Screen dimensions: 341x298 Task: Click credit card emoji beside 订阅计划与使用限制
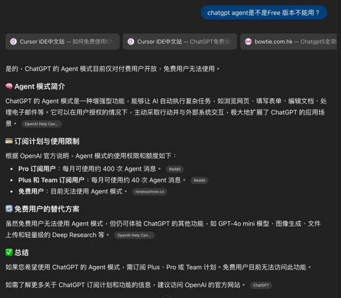[x=9, y=141]
